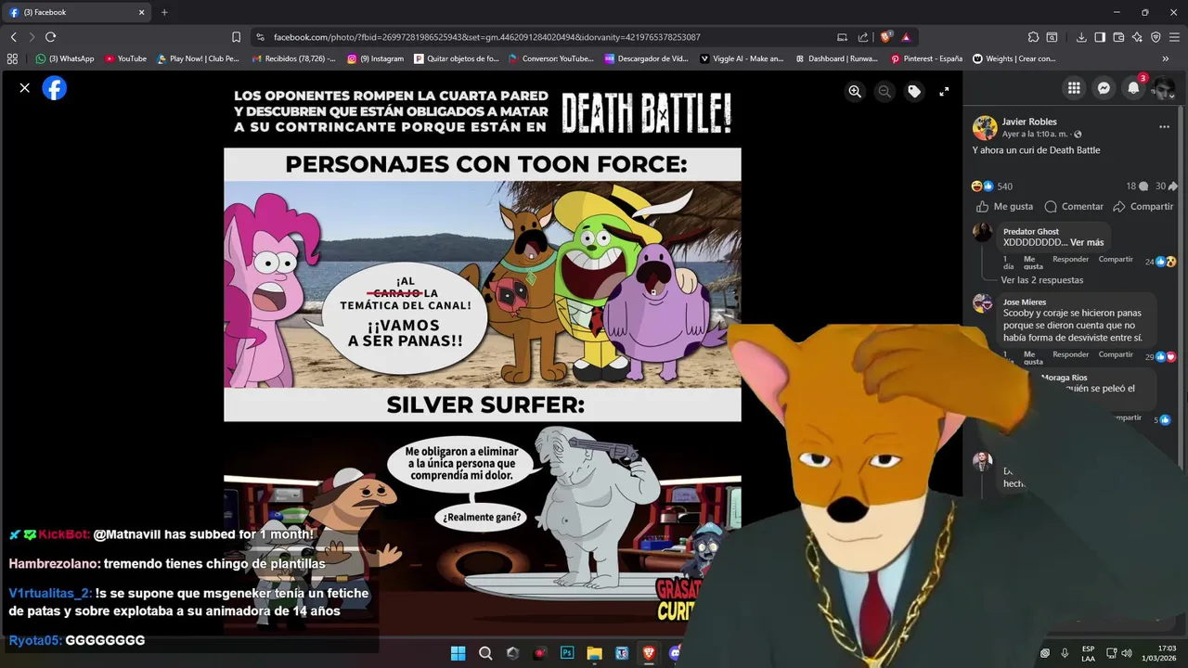Image resolution: width=1188 pixels, height=668 pixels.
Task: Open Pinterest - España bookmark
Action: (926, 58)
